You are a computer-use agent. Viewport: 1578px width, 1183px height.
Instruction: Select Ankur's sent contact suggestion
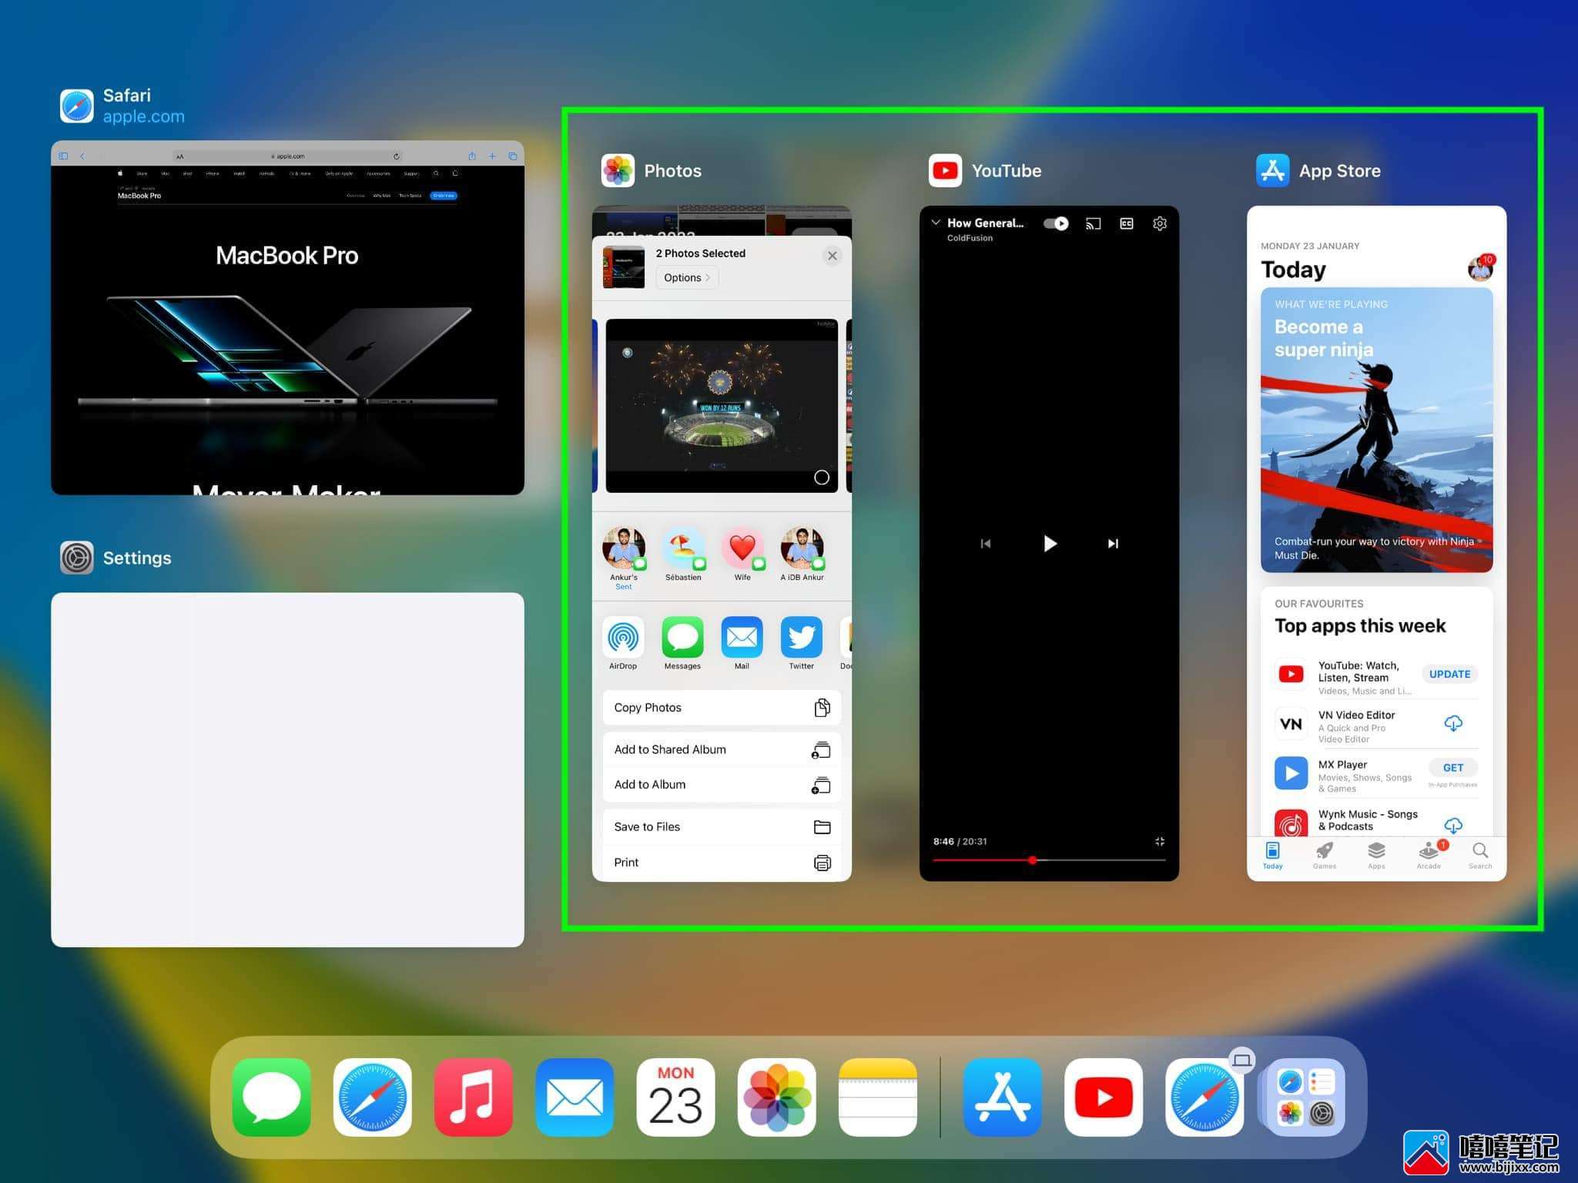pyautogui.click(x=624, y=558)
